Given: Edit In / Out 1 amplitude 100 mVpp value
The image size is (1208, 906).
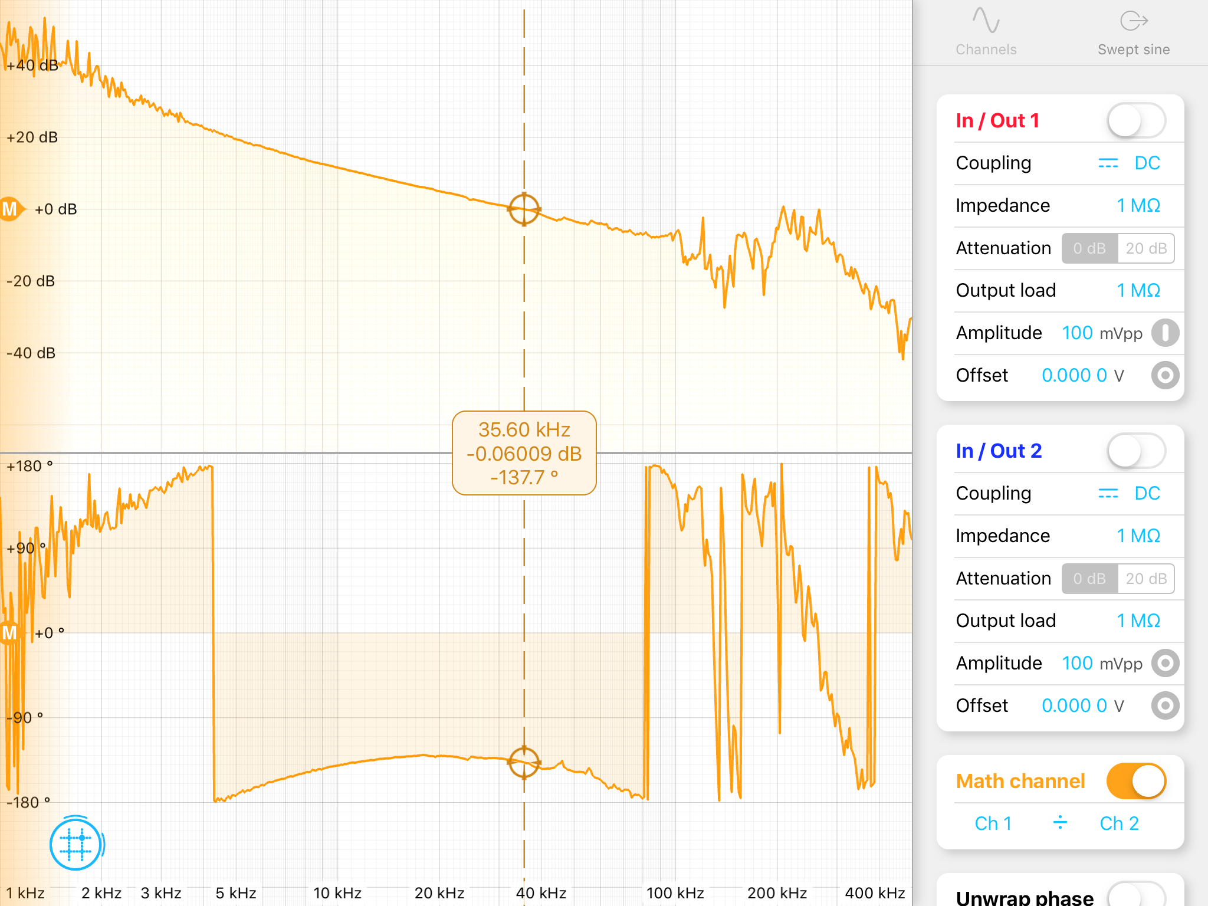Looking at the screenshot, I should [x=1102, y=333].
